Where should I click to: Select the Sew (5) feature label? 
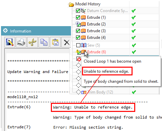pos(94,45)
